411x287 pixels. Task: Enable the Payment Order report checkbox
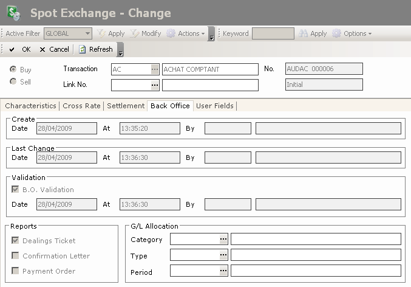[x=15, y=271]
